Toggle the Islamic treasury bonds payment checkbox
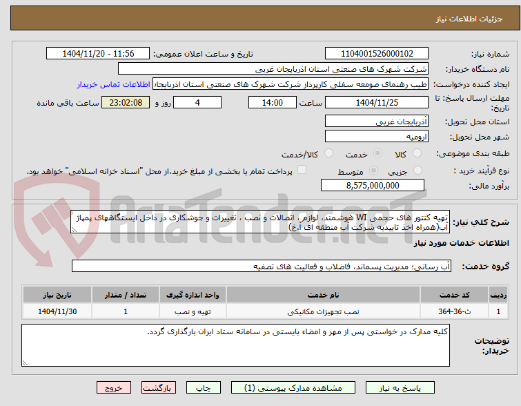Image resolution: width=521 pixels, height=406 pixels. tap(302, 170)
